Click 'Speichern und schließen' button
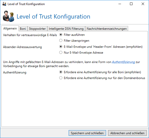 point(87,133)
